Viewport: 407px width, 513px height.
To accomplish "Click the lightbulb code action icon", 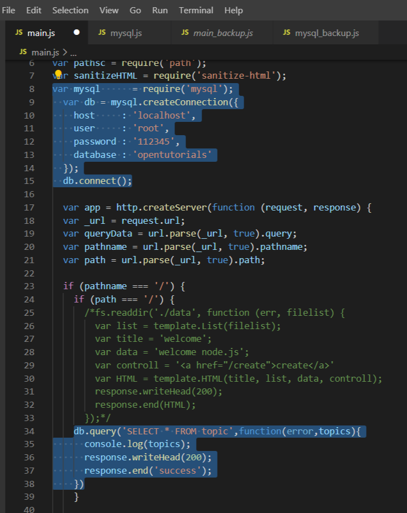I will tap(58, 74).
